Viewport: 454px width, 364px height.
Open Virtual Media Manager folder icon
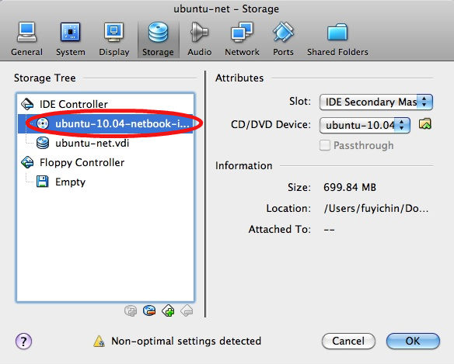pyautogui.click(x=425, y=124)
